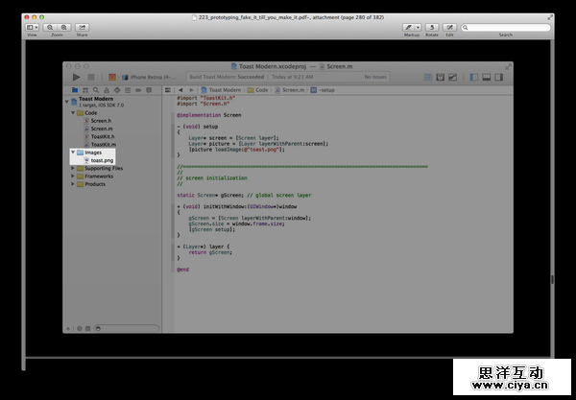Collapse the Images folder disclosure triangle
The width and height of the screenshot is (576, 400).
pos(73,152)
